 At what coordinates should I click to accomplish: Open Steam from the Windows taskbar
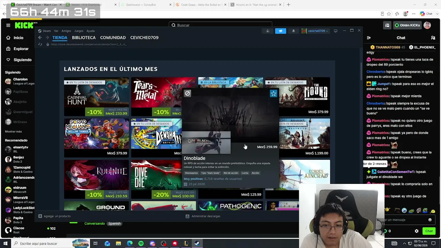pos(197,244)
